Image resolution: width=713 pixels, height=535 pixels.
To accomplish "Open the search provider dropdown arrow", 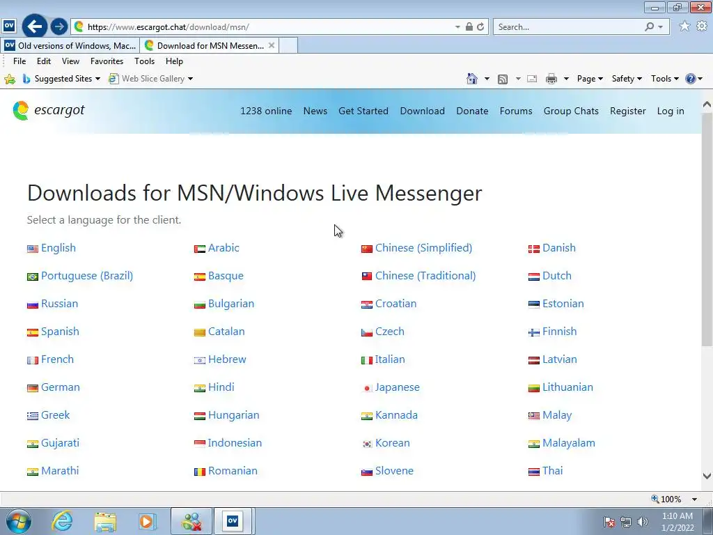I will tap(661, 27).
